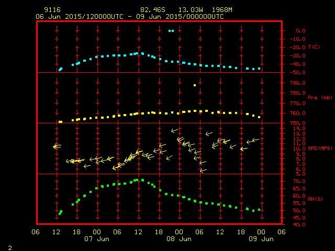Click the "45.0" humidity scale label

coord(299,218)
